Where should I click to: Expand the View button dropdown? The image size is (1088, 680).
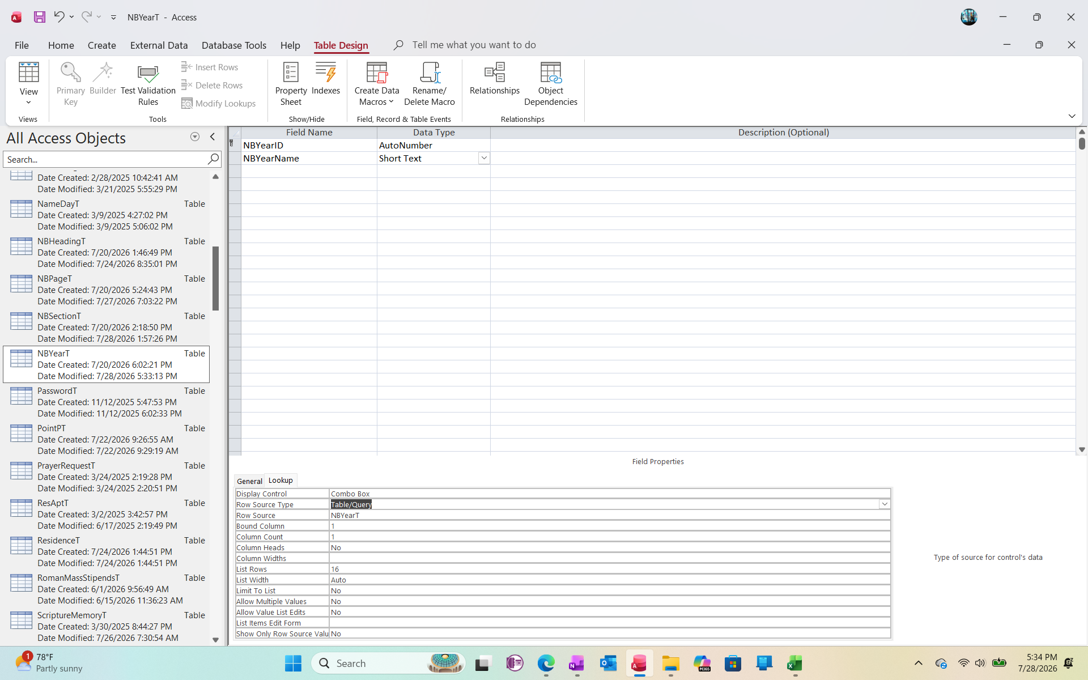tap(28, 103)
